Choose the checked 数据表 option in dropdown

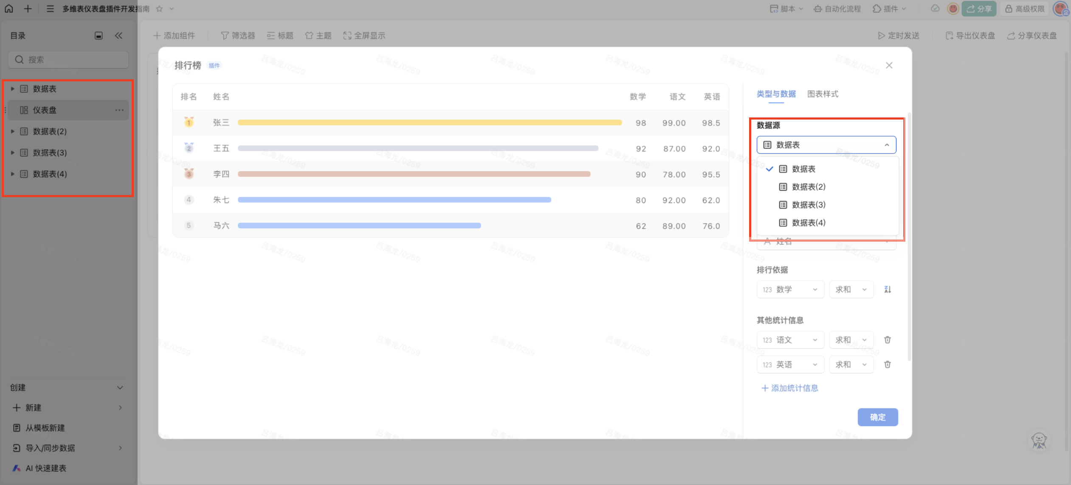click(x=803, y=169)
